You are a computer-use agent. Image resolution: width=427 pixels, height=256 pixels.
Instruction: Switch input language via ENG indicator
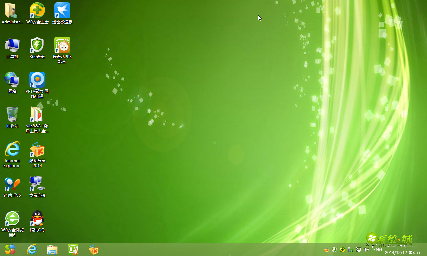(x=377, y=250)
